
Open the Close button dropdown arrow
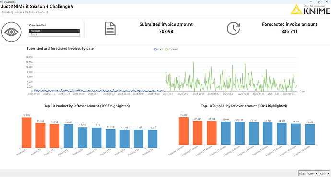pos(328,174)
